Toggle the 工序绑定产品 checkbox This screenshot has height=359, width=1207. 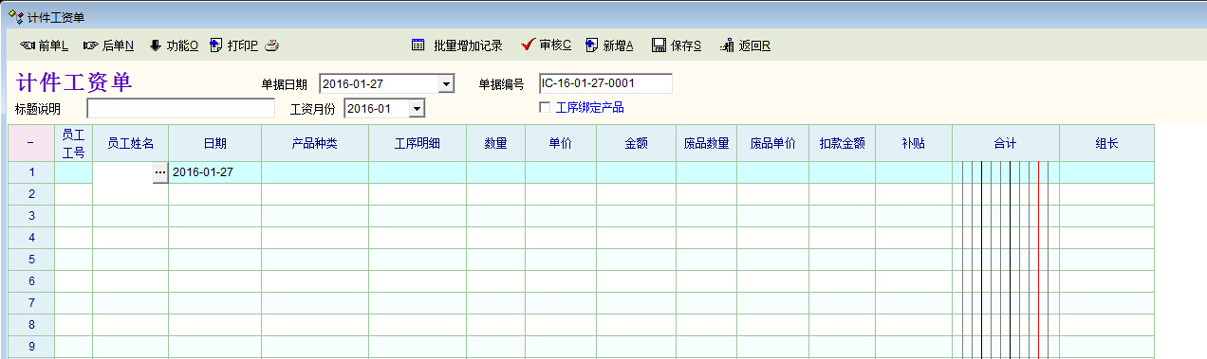[545, 107]
